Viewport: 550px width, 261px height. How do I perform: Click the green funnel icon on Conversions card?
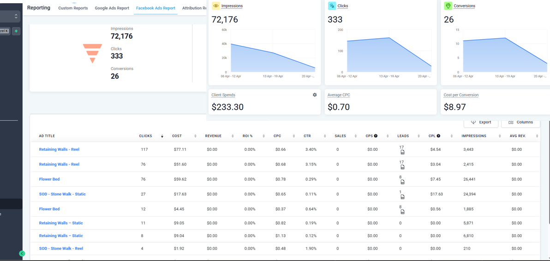[448, 6]
